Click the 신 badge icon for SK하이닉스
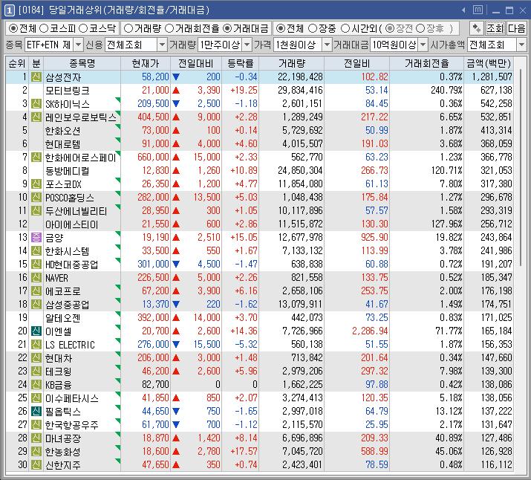The width and height of the screenshot is (531, 480). click(36, 104)
